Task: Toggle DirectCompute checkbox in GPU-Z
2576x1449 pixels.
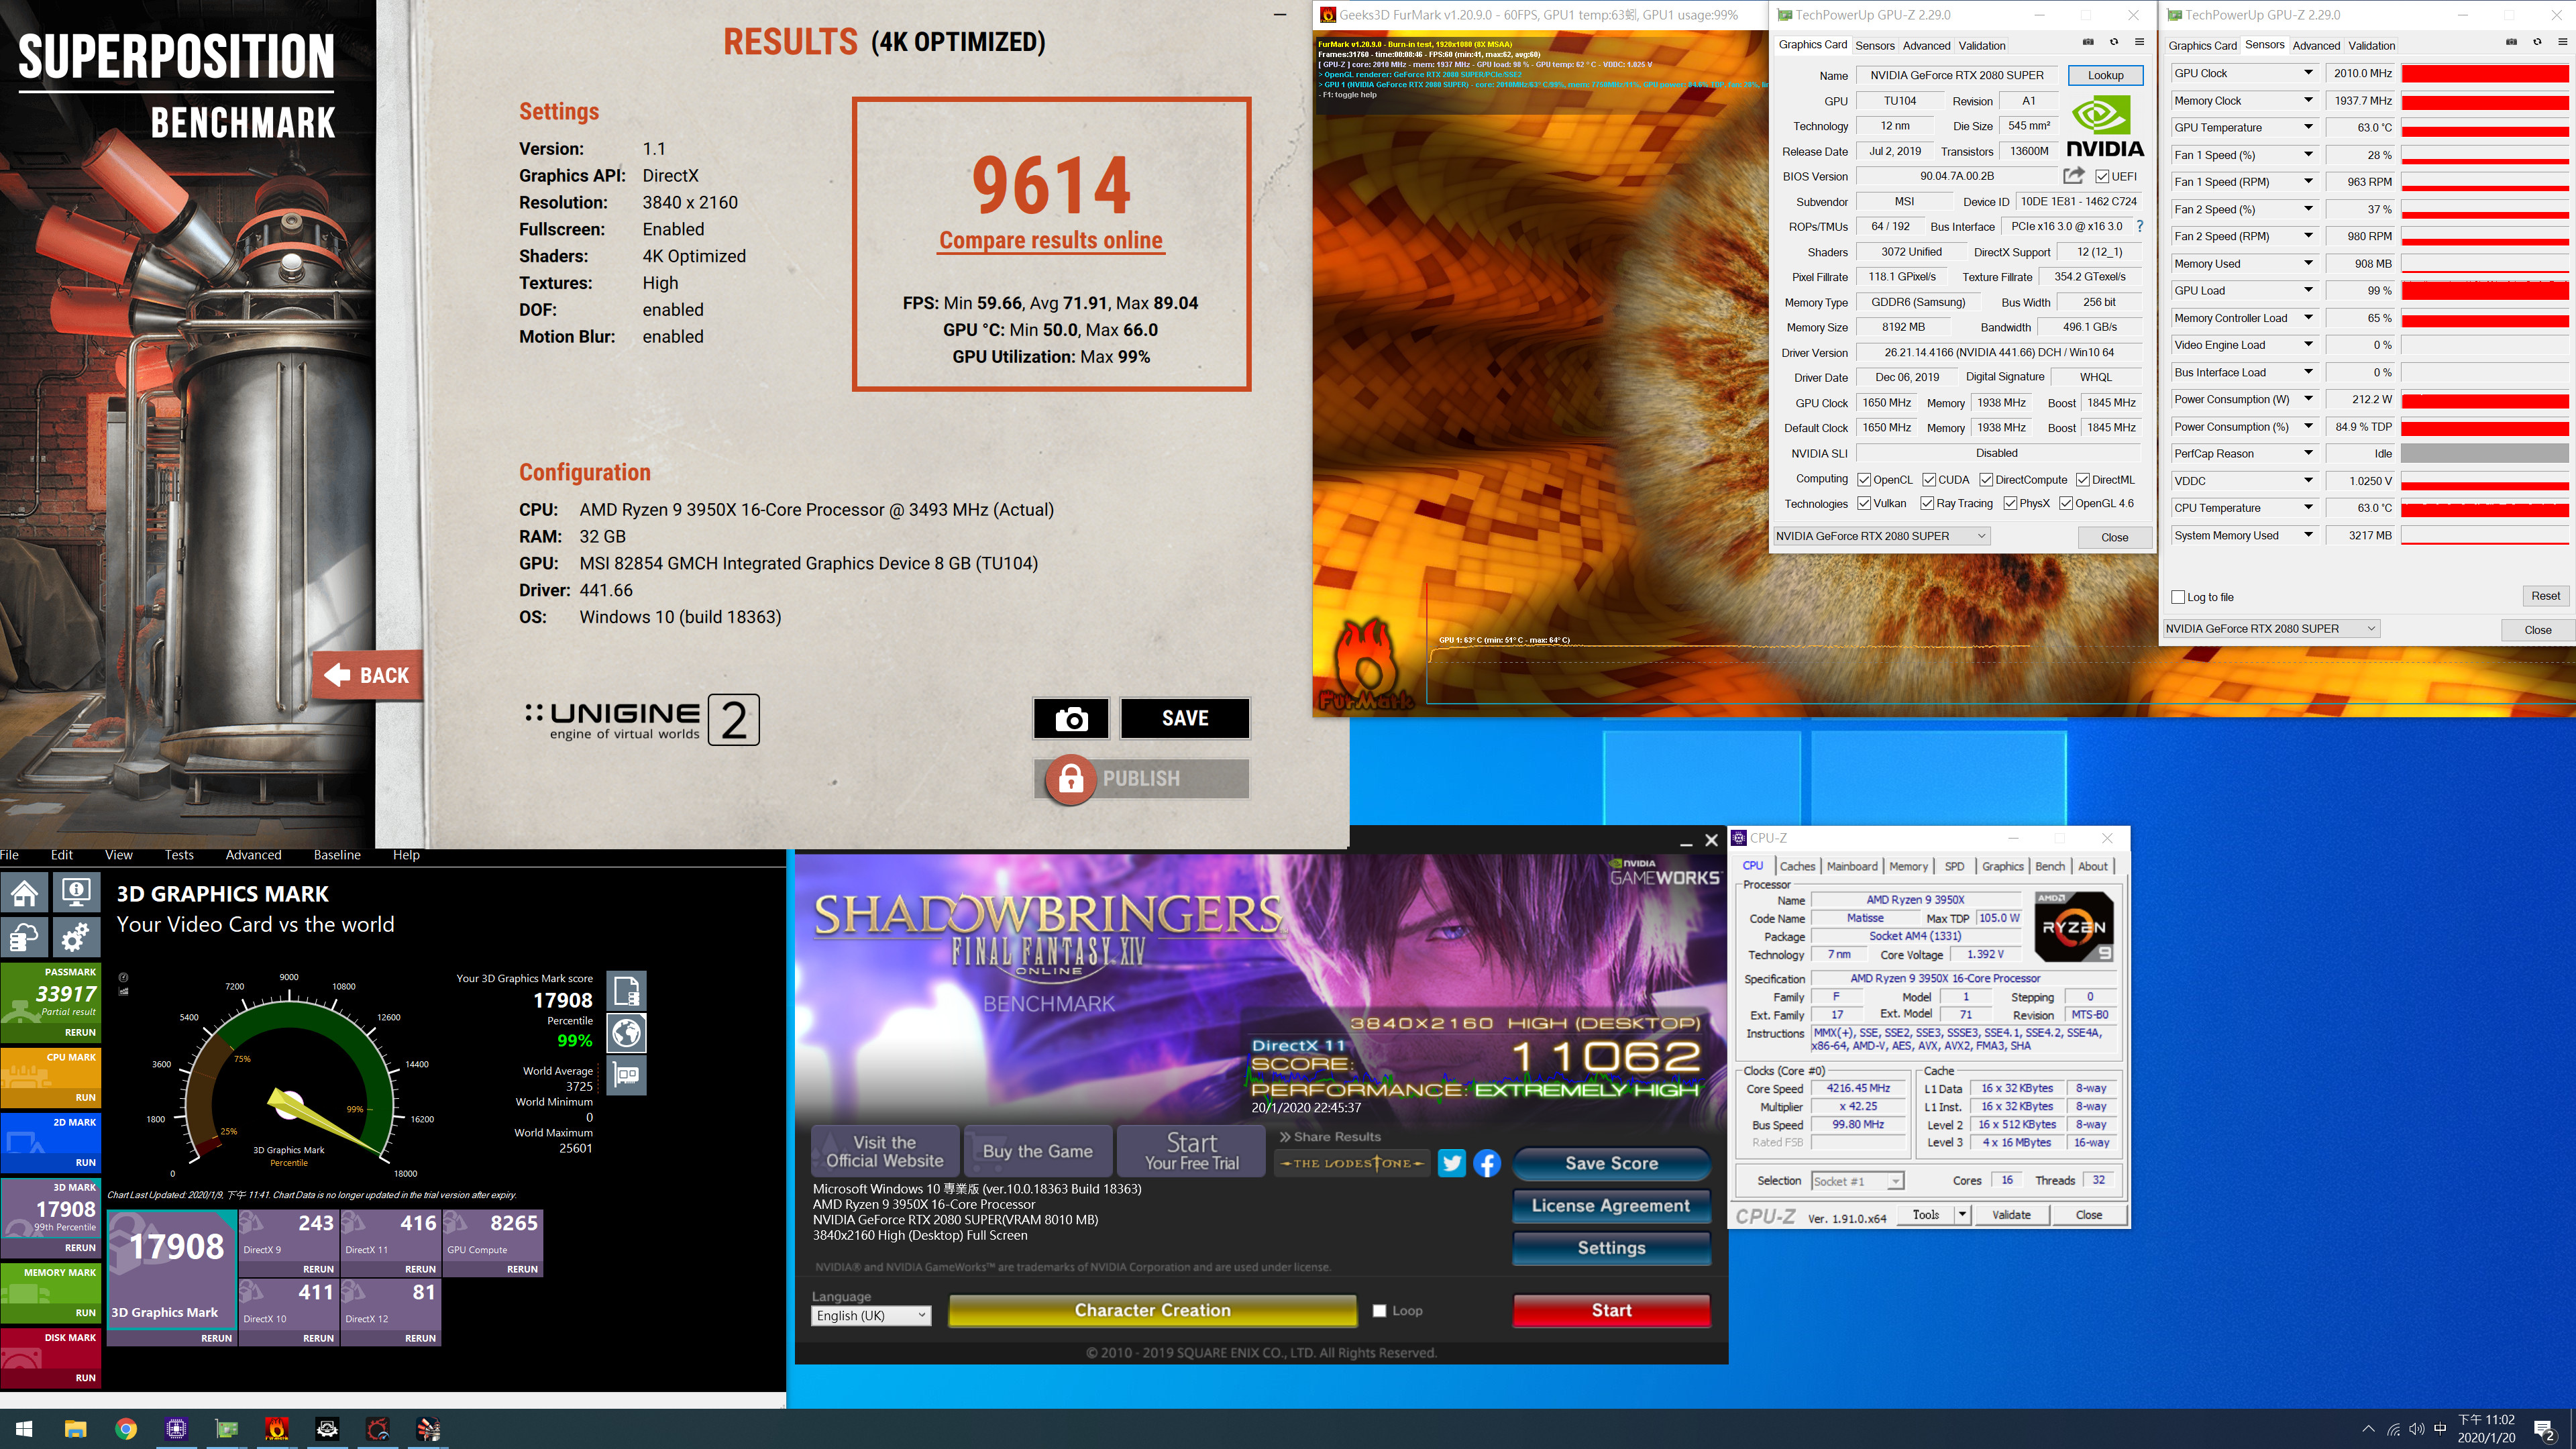Action: pyautogui.click(x=1986, y=480)
